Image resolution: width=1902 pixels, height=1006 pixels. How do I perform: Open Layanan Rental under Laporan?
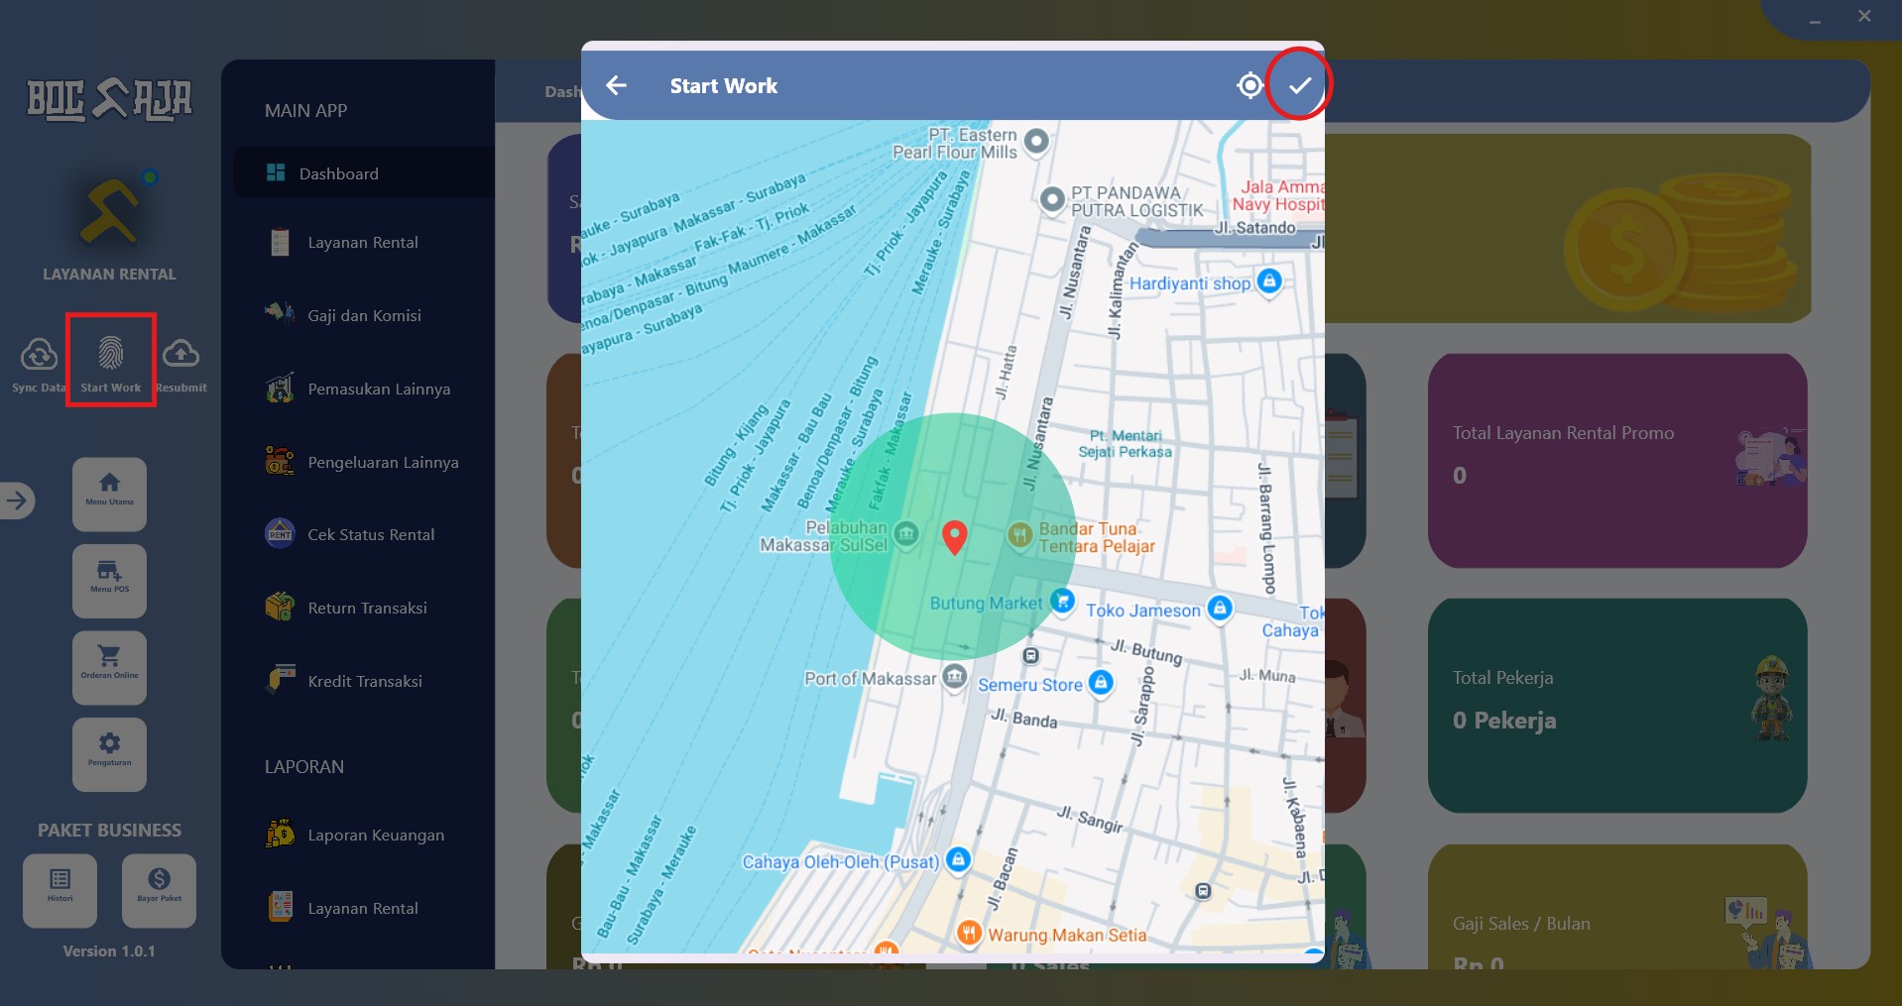tap(363, 908)
